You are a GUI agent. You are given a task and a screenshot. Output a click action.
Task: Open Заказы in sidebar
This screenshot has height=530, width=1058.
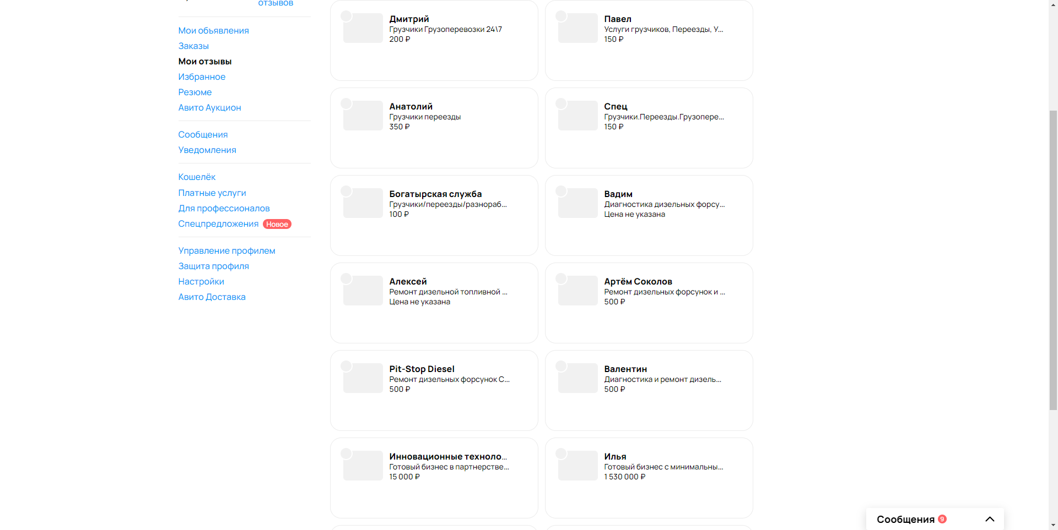193,46
